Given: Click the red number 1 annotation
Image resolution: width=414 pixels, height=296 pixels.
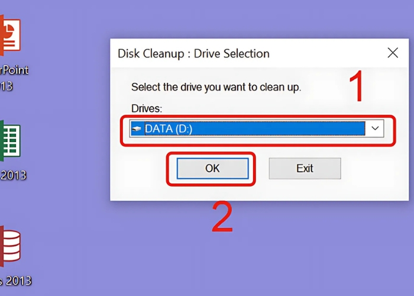Looking at the screenshot, I should click(x=355, y=87).
